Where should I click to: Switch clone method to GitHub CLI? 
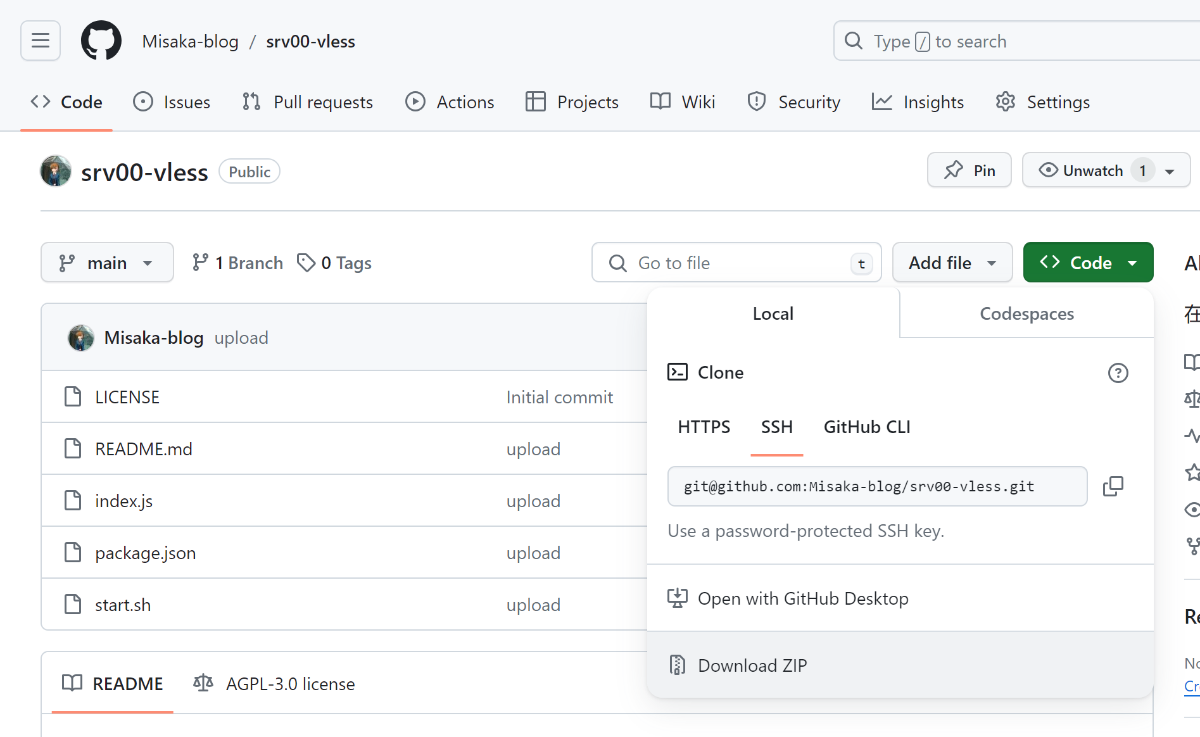(866, 427)
